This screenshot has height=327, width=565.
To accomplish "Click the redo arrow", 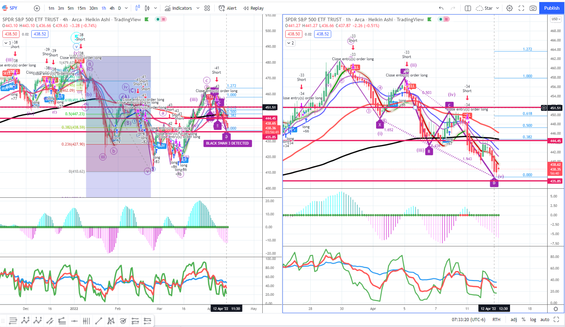I will [x=453, y=8].
